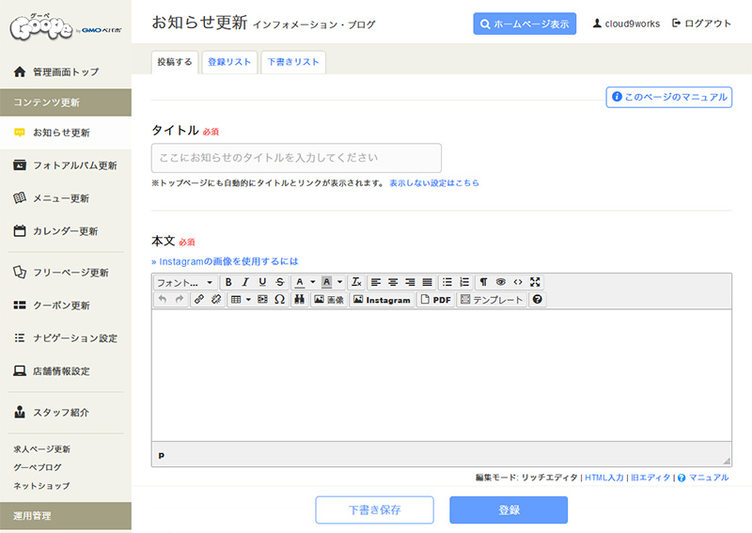Switch to the 登録リスト tab
Image resolution: width=752 pixels, height=533 pixels.
(229, 62)
